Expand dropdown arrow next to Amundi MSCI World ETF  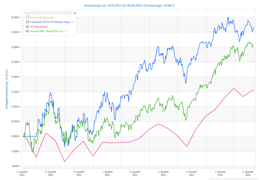pos(66,31)
